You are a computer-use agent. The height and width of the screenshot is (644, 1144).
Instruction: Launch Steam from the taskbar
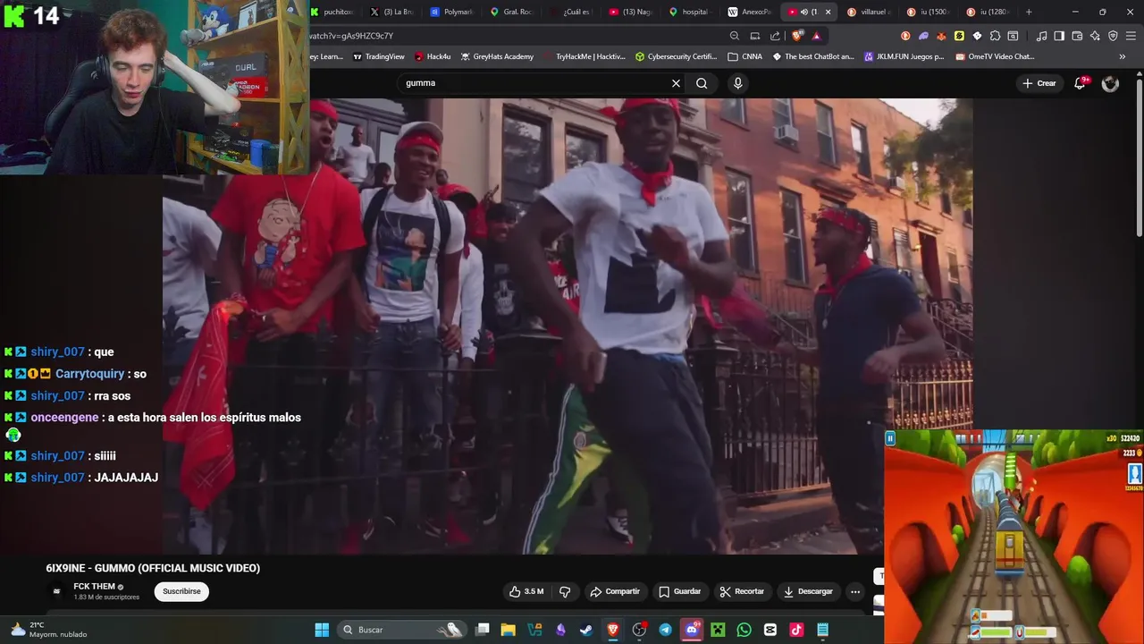(586, 630)
